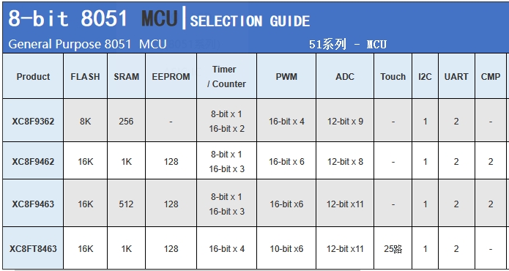Click the Timer / Counter column header
509x271 pixels.
[x=226, y=77]
